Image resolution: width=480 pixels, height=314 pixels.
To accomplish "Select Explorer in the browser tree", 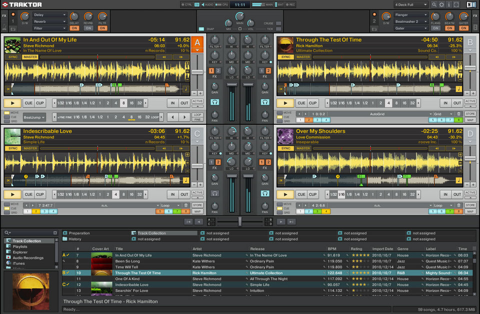I will [x=20, y=252].
